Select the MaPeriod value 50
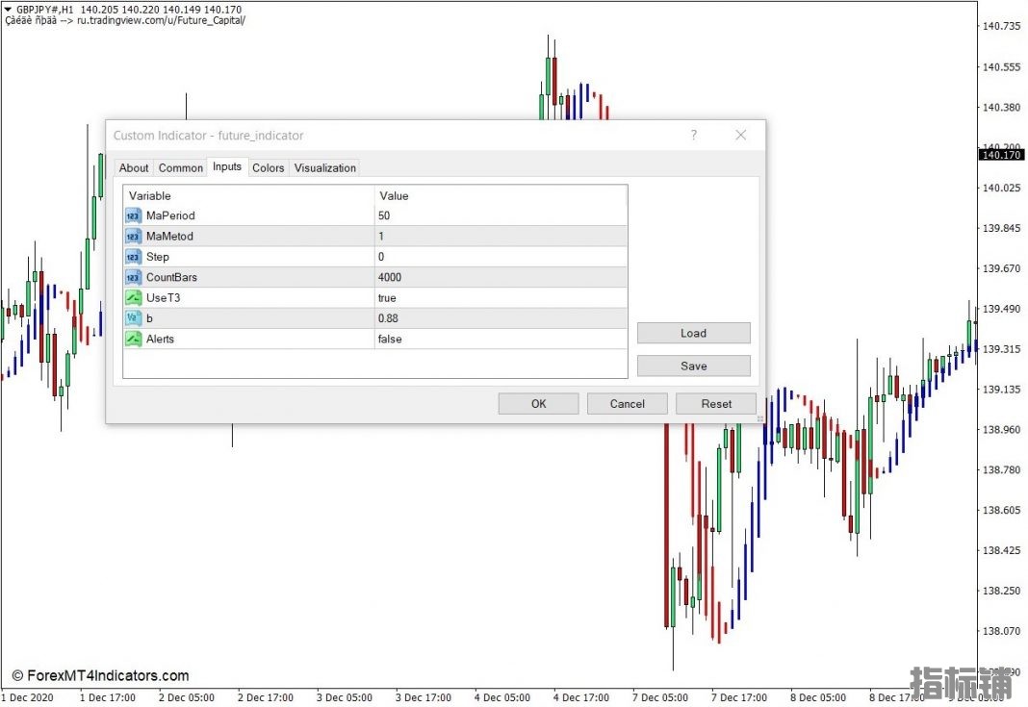The image size is (1028, 707). 383,215
